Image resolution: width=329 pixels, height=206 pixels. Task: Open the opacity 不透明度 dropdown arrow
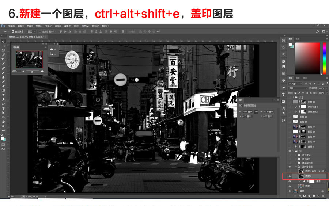pyautogui.click(x=326, y=88)
